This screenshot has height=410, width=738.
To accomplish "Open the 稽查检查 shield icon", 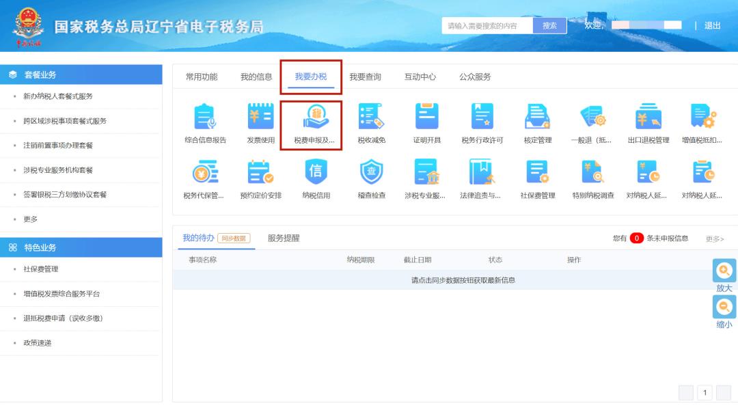I will pos(371,174).
